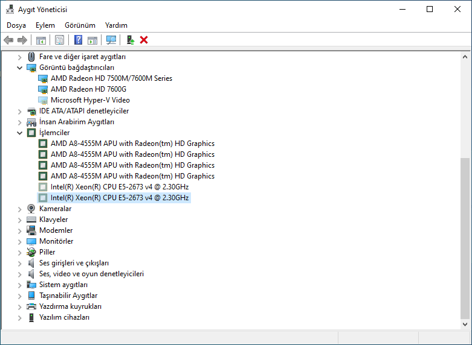Expand IDE ATA/ATAPI denetleyiciler node
472x345 pixels.
(19, 112)
